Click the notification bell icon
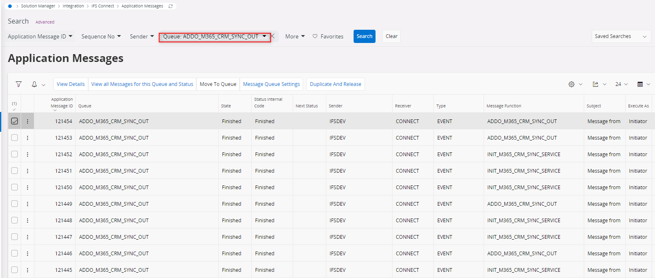Image resolution: width=655 pixels, height=278 pixels. 34,84
